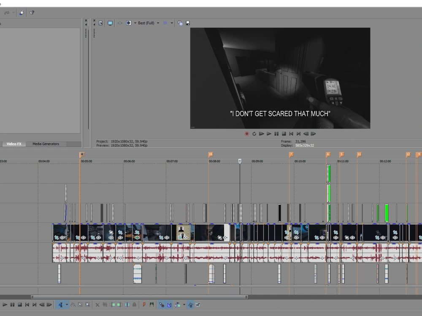Screen dimensions: 422x316
Task: Toggle Automatic Crossfades icon
Action: click(169, 305)
